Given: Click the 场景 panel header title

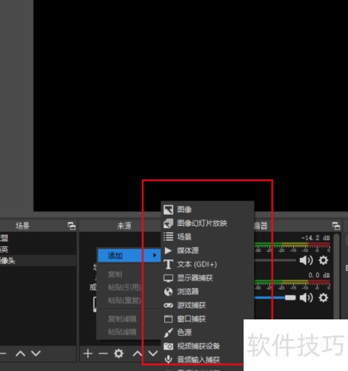Looking at the screenshot, I should point(22,226).
